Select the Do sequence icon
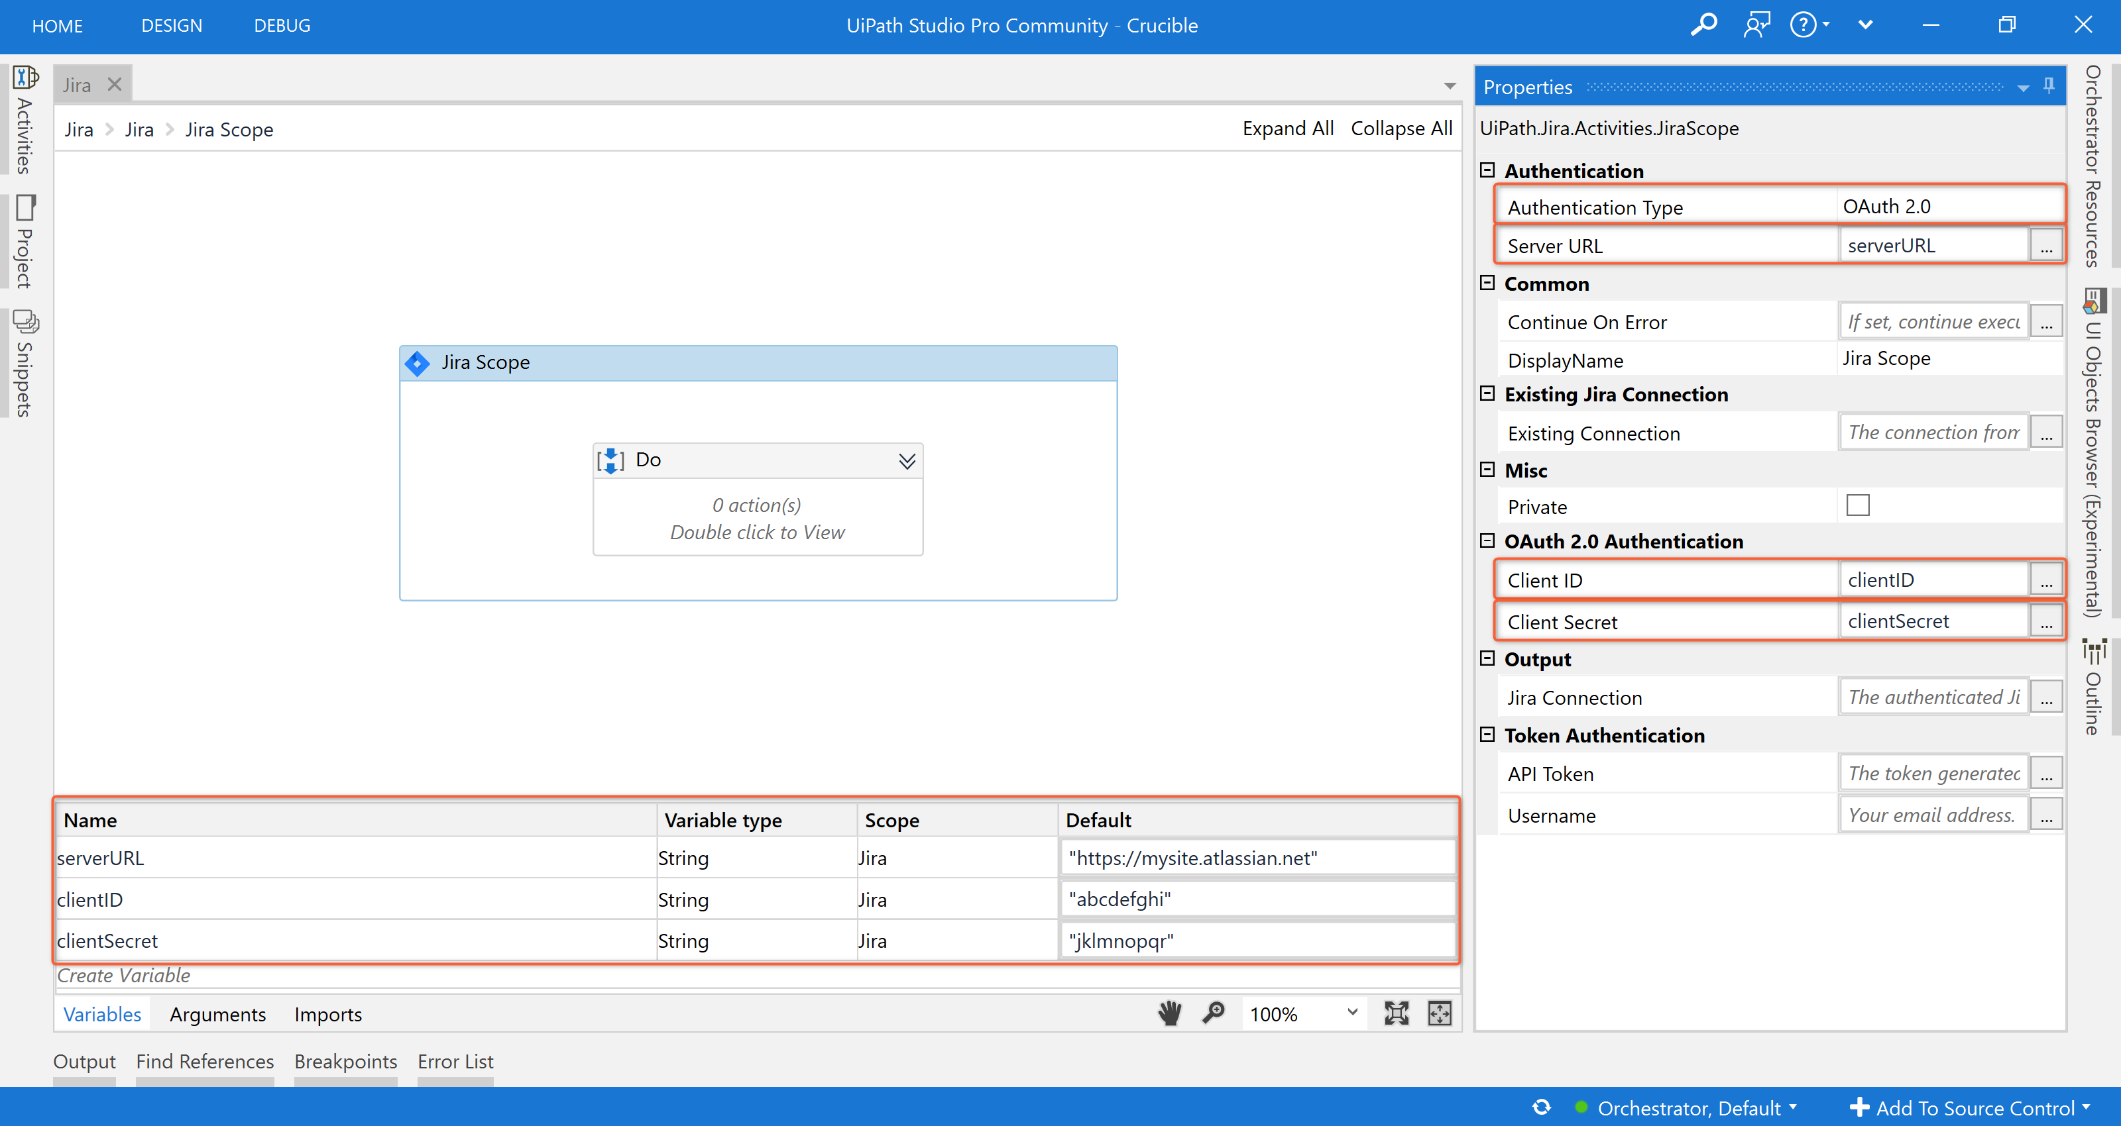The width and height of the screenshot is (2121, 1126). (x=610, y=460)
